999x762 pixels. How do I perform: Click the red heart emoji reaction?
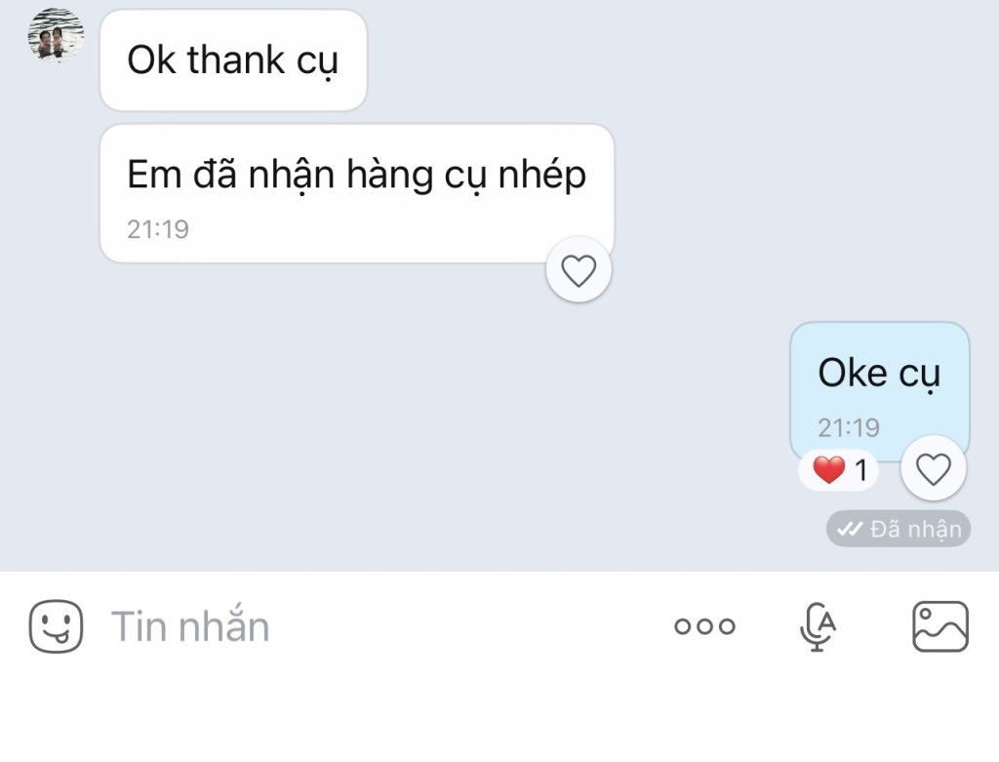click(x=828, y=470)
